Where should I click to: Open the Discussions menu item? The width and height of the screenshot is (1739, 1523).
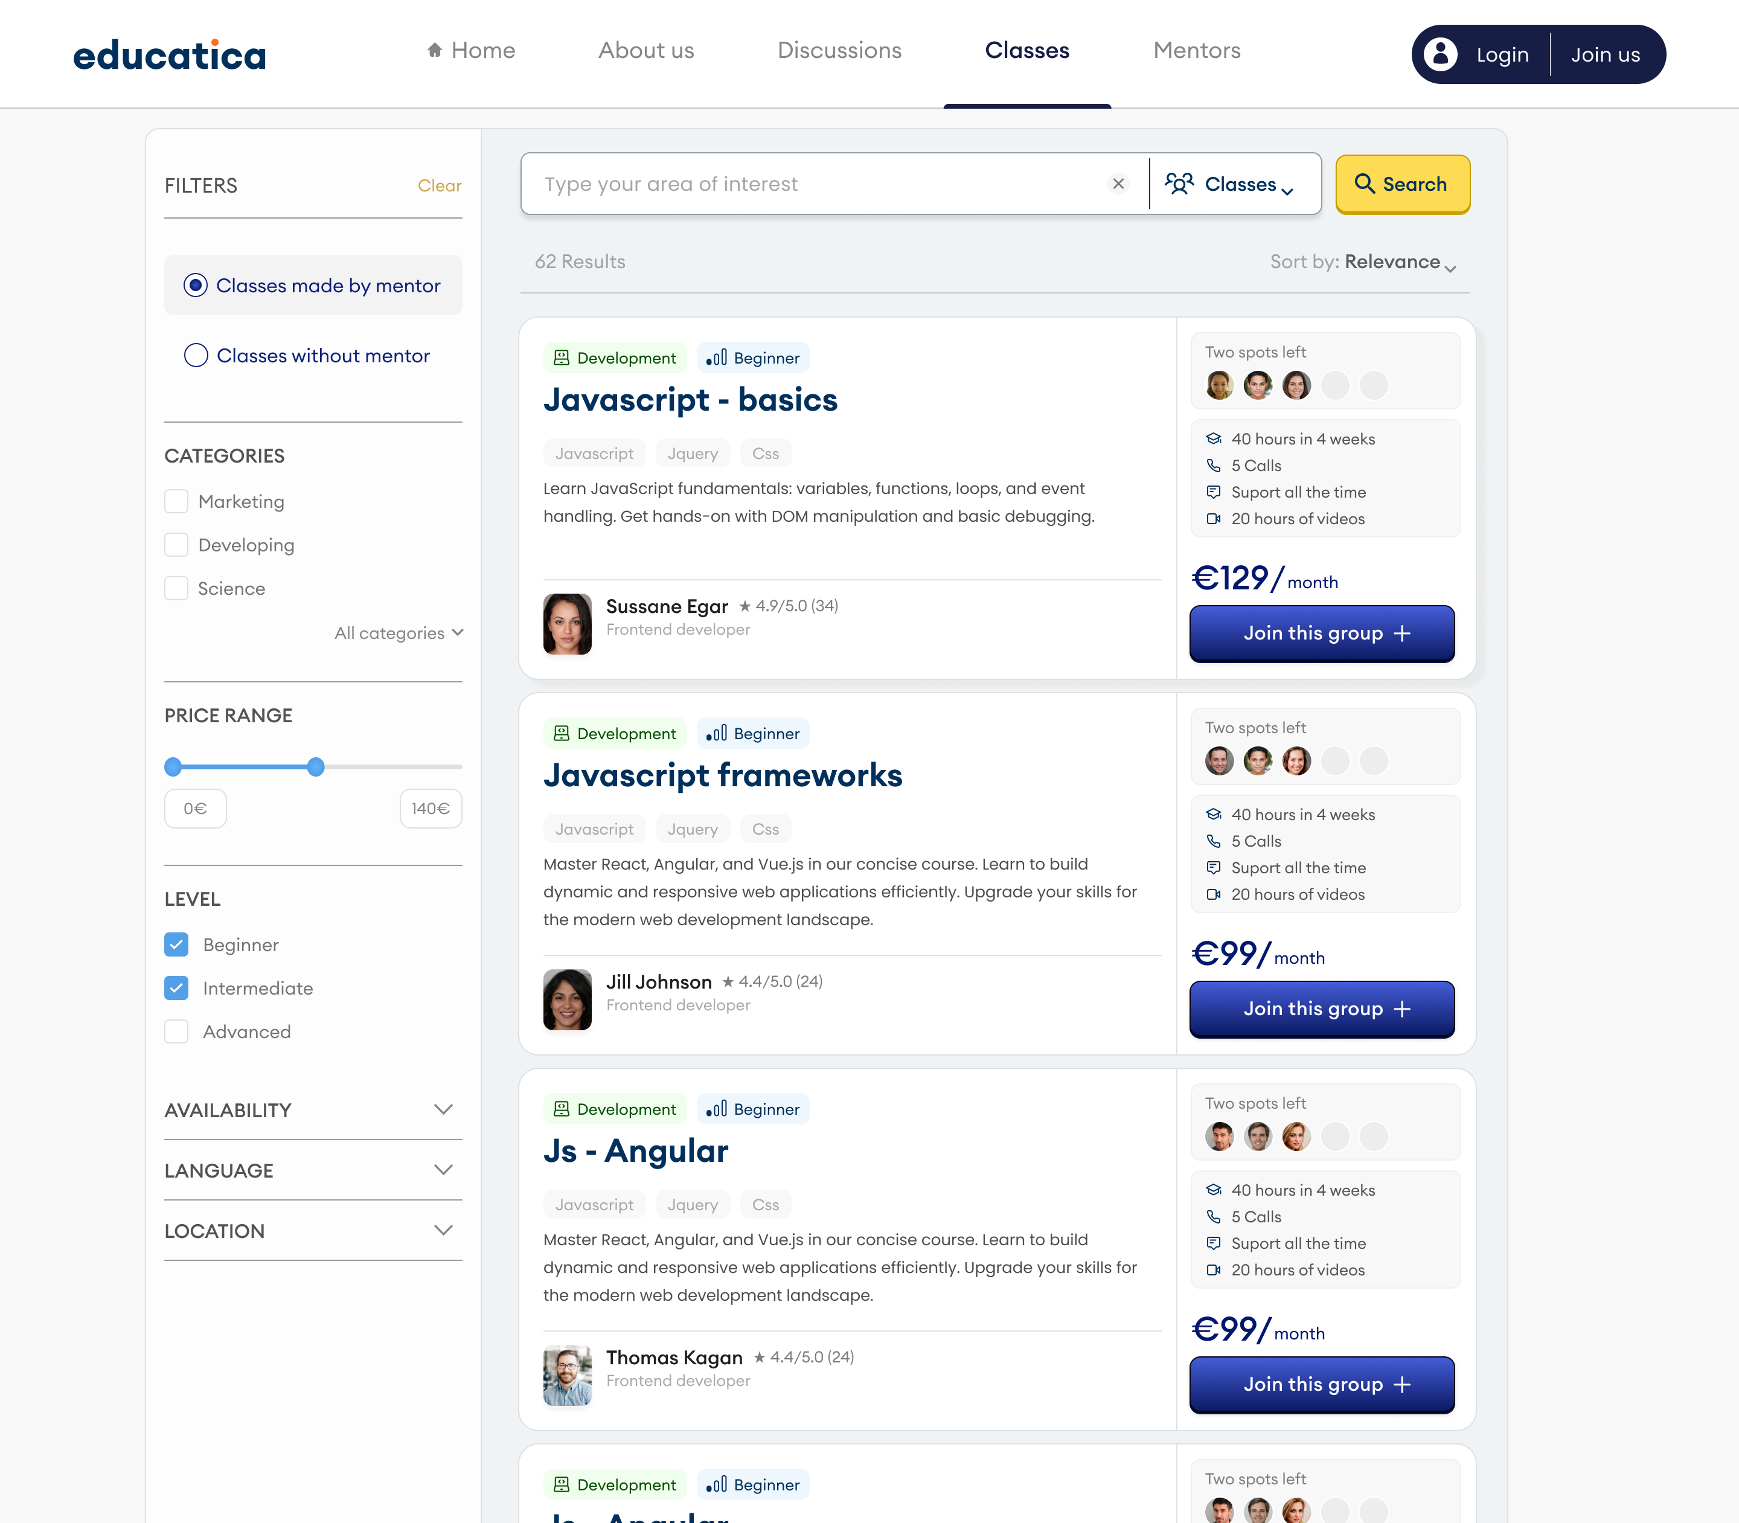tap(839, 50)
